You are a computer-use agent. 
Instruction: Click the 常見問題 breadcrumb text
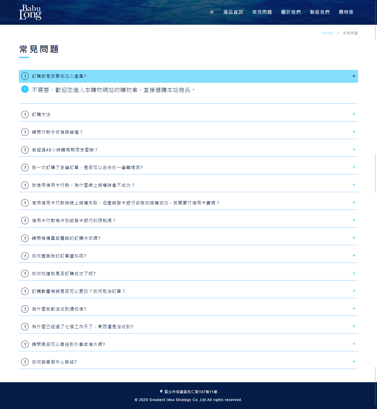click(350, 33)
